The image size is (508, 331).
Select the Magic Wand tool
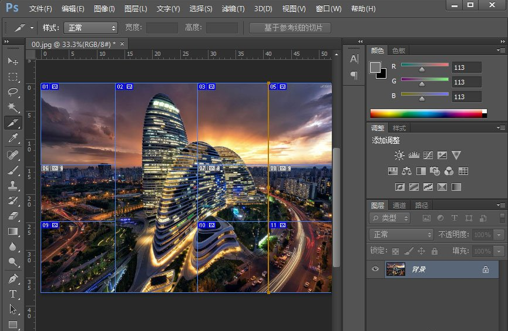click(13, 107)
